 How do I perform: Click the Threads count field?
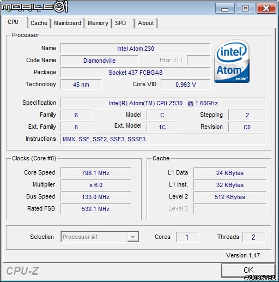(254, 237)
